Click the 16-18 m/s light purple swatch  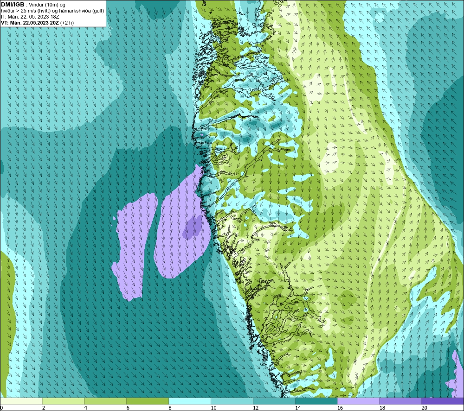(358, 401)
